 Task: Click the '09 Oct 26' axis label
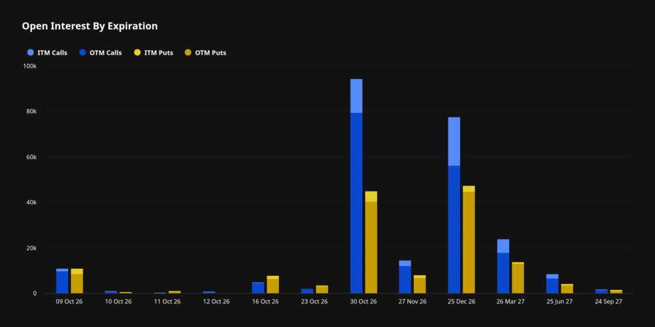point(69,301)
